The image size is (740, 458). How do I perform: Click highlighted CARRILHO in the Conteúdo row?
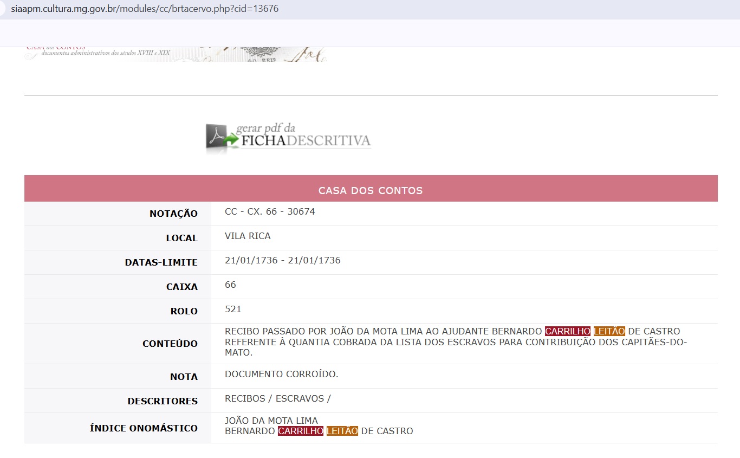pos(567,331)
